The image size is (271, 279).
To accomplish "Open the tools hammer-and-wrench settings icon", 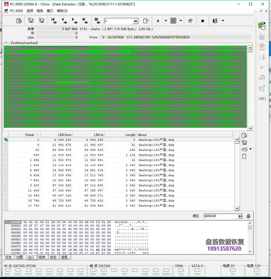I will (x=190, y=21).
